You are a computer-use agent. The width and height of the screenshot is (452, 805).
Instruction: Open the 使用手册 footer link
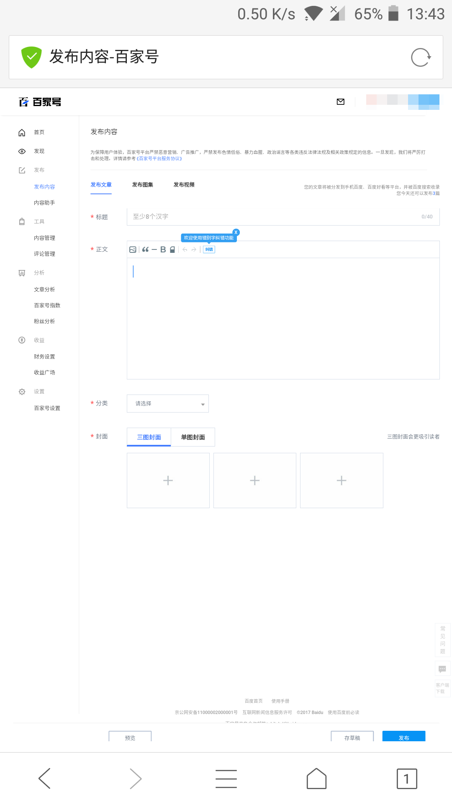280,701
